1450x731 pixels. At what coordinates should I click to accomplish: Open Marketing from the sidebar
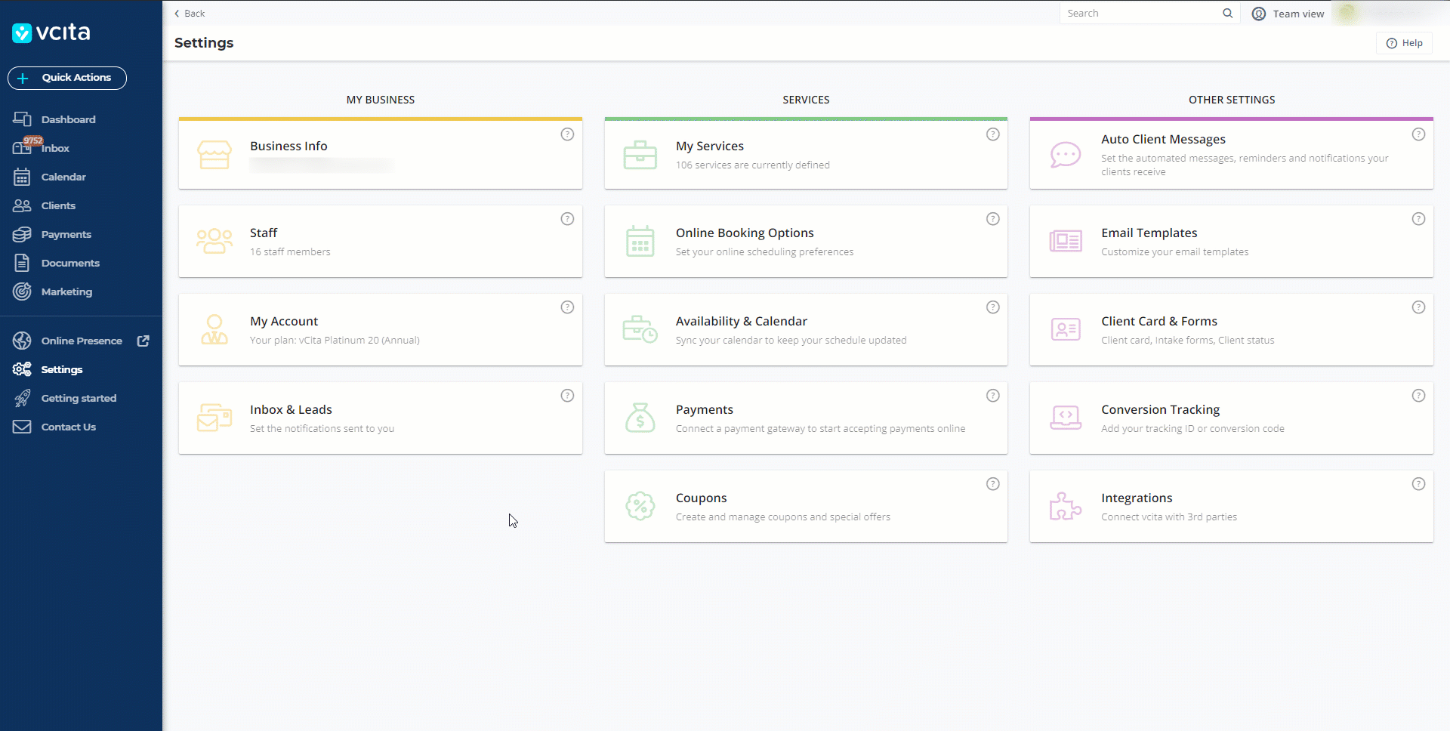coord(66,291)
